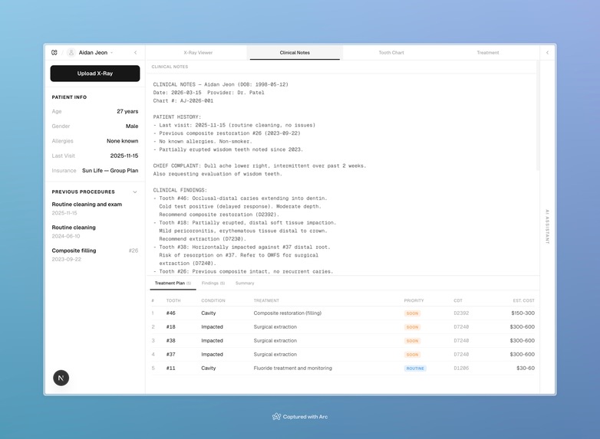Image resolution: width=600 pixels, height=439 pixels.
Task: Select tooth #11 in treatment table
Action: coord(170,368)
